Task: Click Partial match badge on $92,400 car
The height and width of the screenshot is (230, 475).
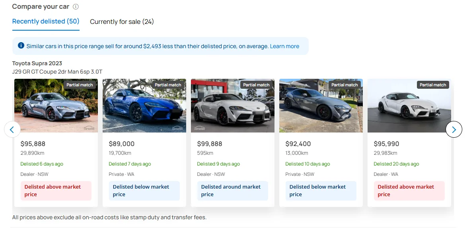Action: (345, 85)
